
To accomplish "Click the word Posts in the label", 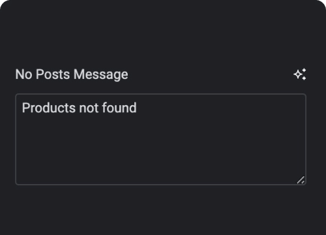I will pos(53,74).
